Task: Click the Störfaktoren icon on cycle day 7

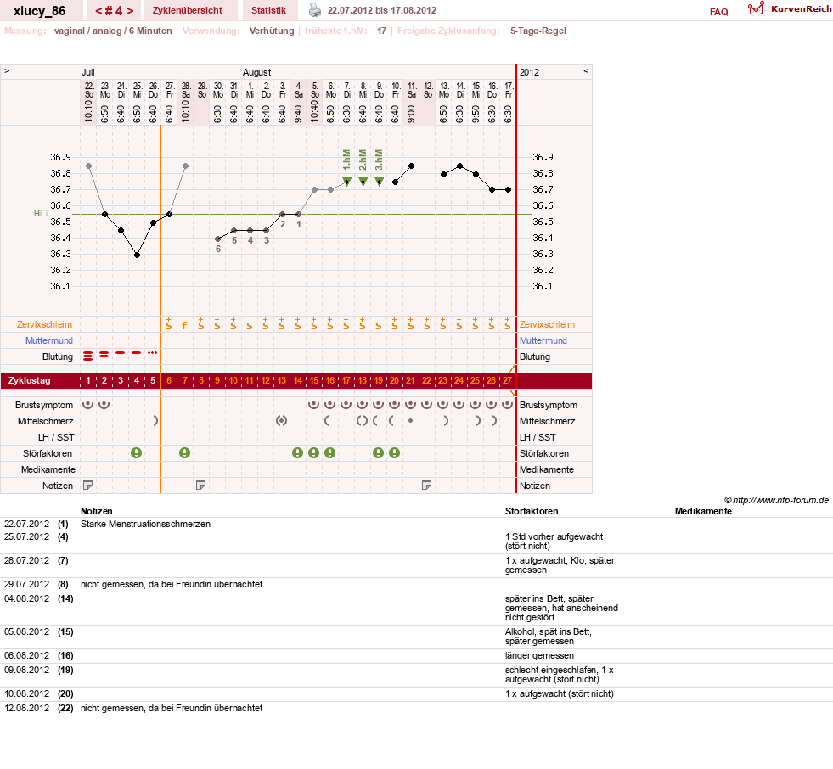Action: 185,453
